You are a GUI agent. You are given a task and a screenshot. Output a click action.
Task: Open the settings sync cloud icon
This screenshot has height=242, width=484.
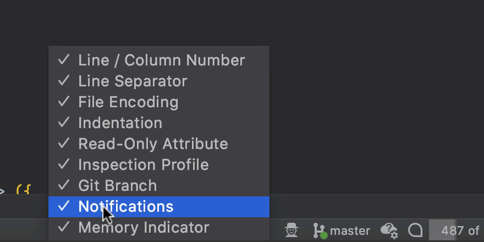(389, 230)
